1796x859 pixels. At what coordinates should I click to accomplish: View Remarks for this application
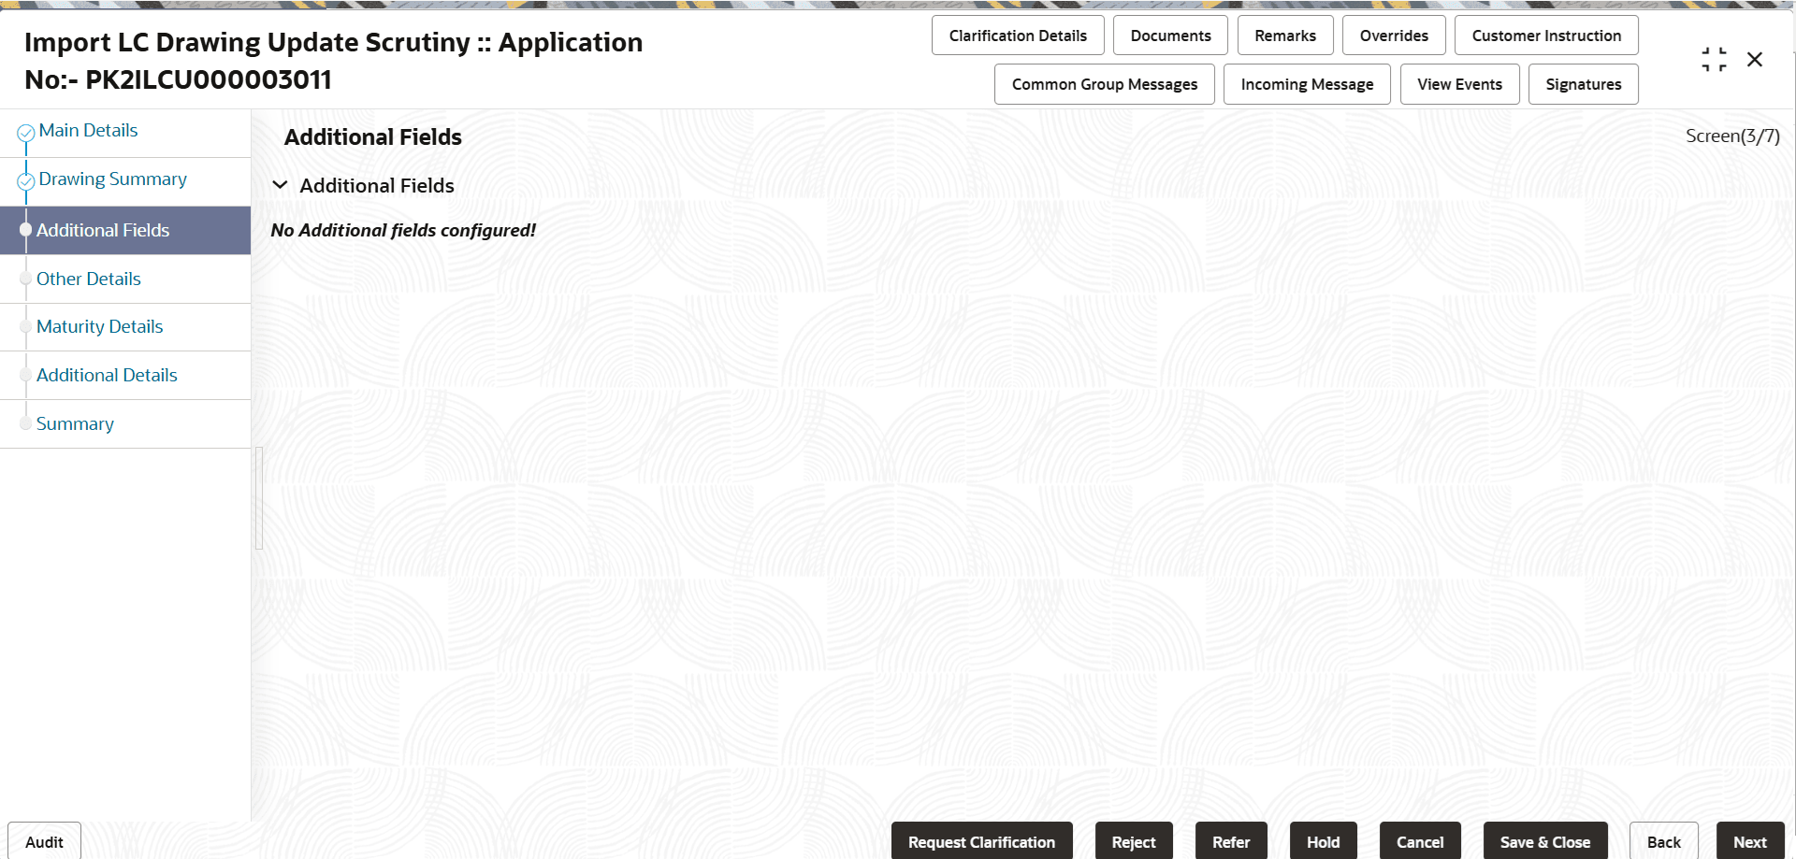pyautogui.click(x=1284, y=35)
